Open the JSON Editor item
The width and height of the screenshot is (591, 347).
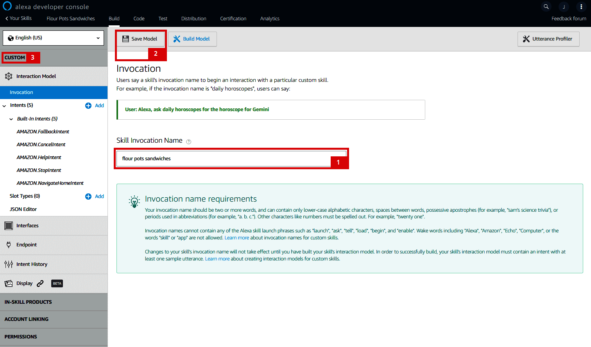click(23, 209)
